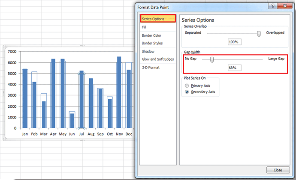Click the Nov bar in the chart

119,92
